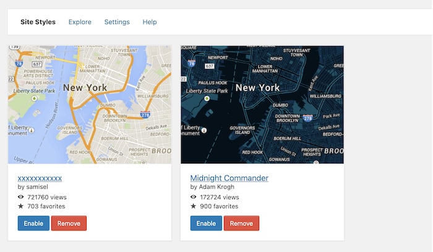Open the xxxxxxxxxxx style link
Image resolution: width=433 pixels, height=252 pixels.
40,178
